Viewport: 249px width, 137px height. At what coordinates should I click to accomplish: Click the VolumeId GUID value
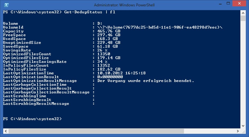point(159,27)
